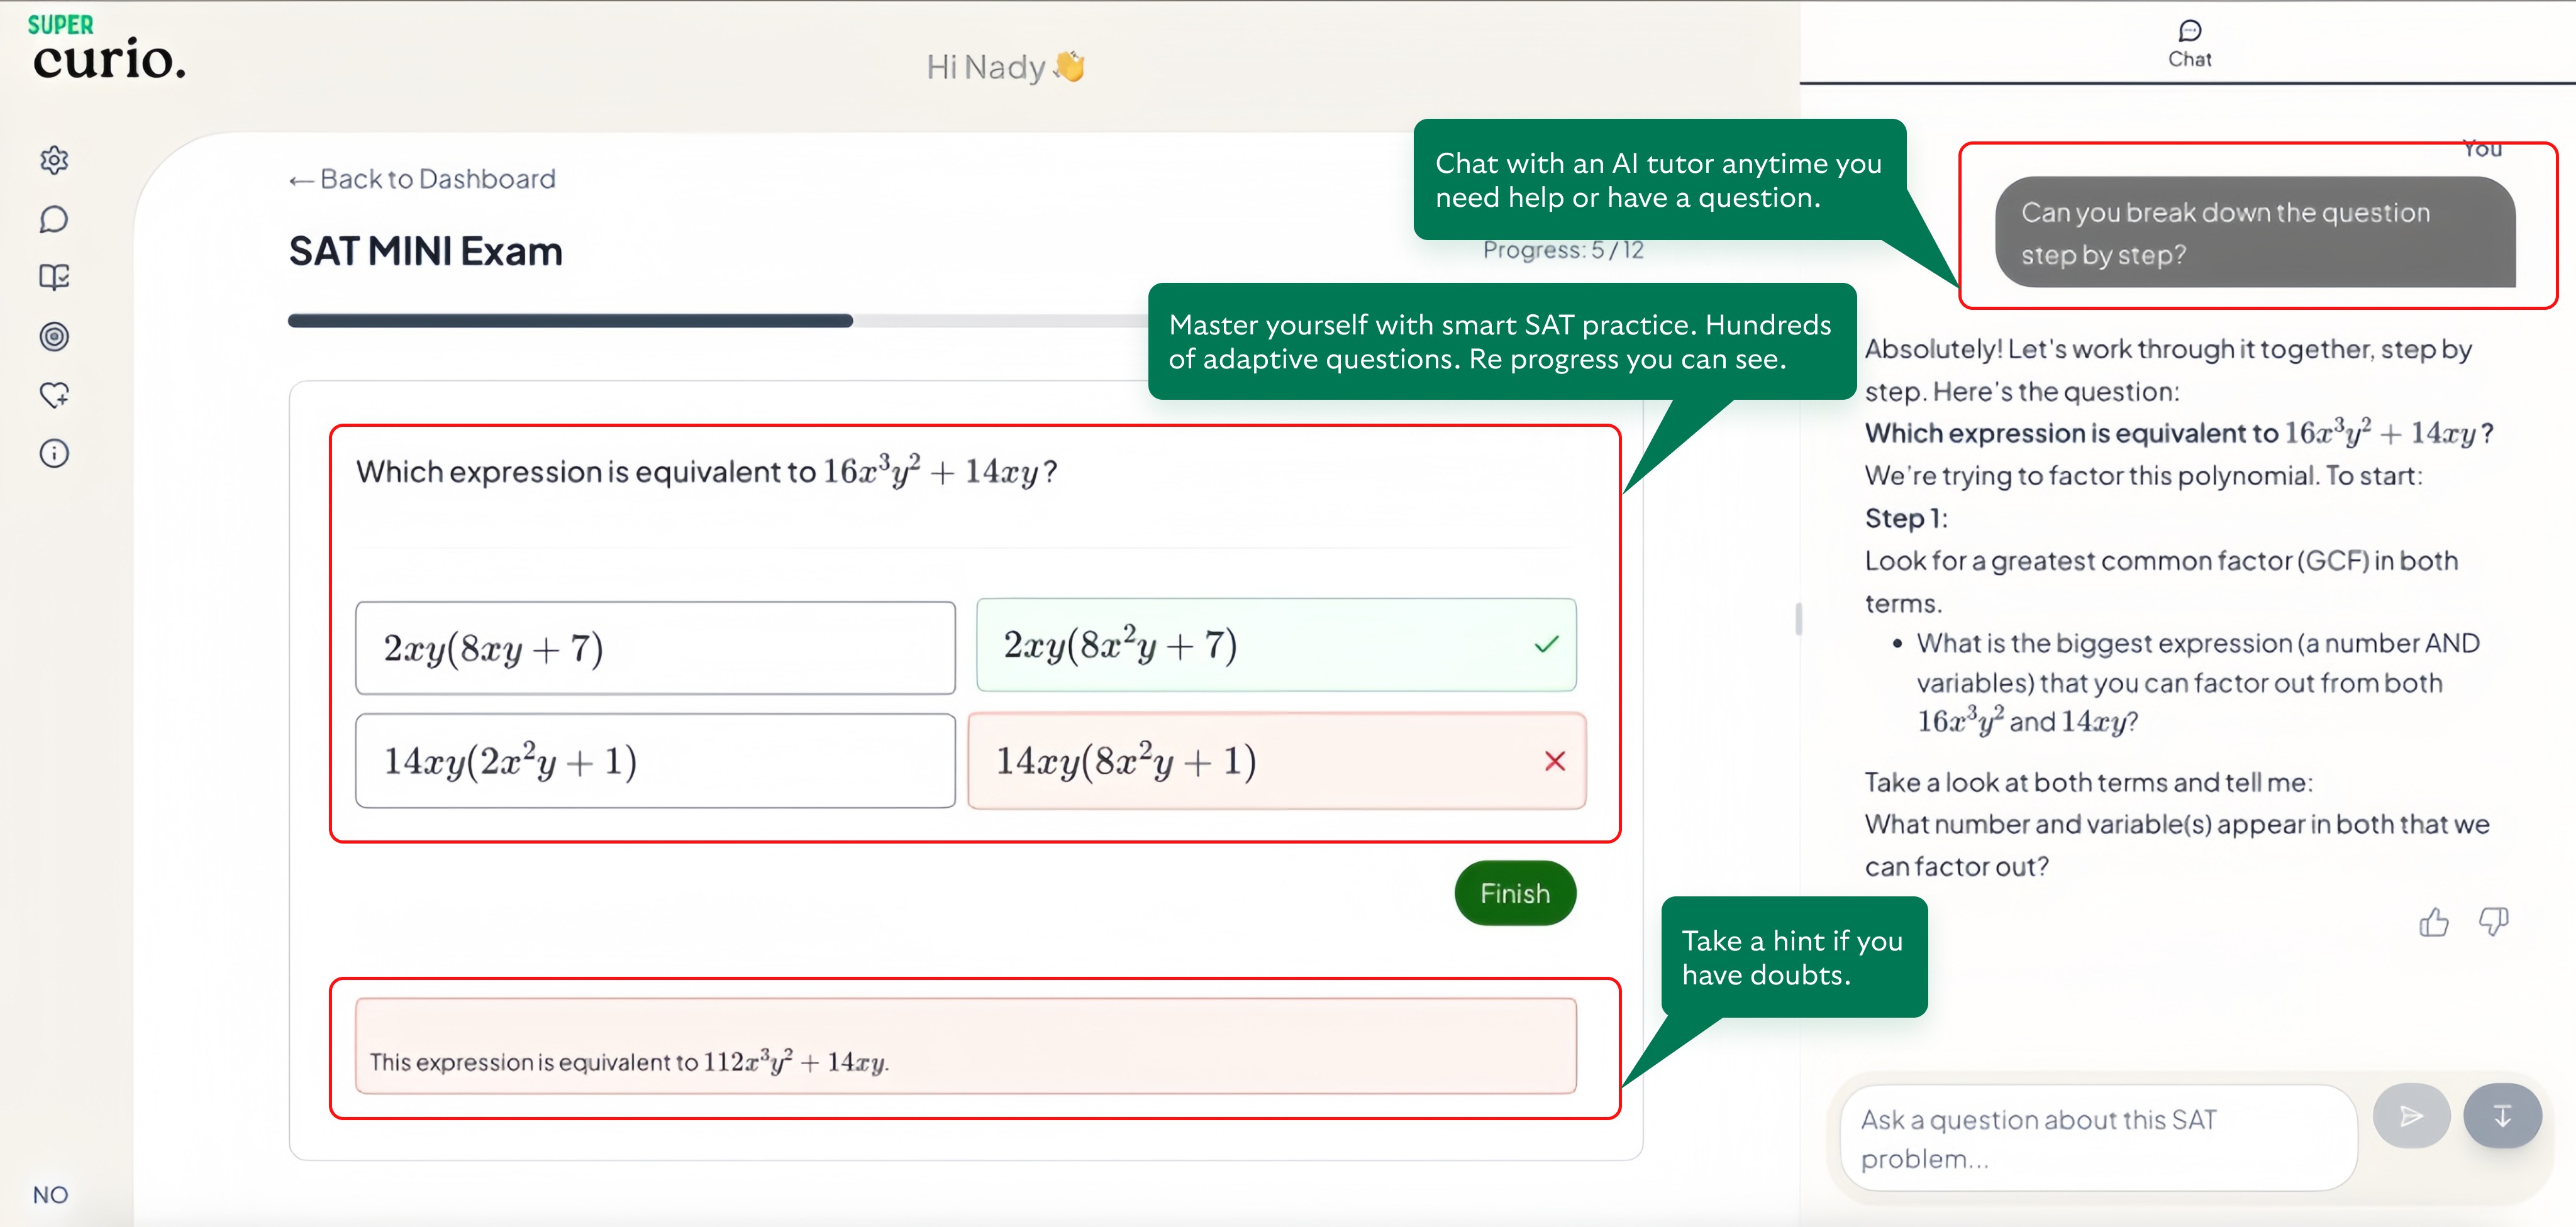2576x1227 pixels.
Task: Click the scroll-down arrow button in chat
Action: 2502,1115
